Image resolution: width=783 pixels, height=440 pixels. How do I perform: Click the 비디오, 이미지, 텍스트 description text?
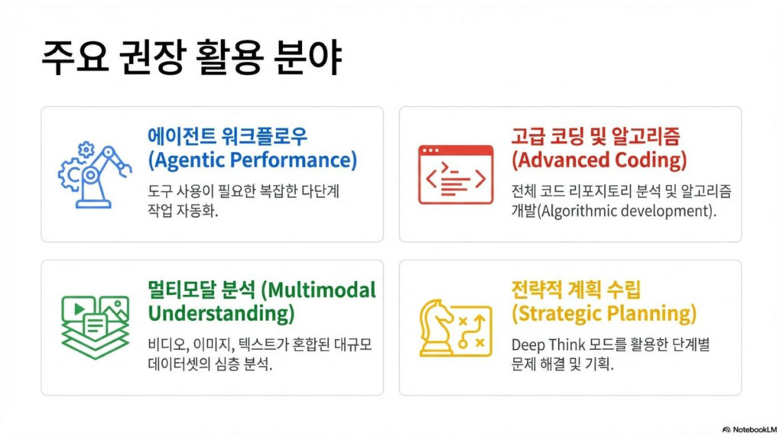259,345
